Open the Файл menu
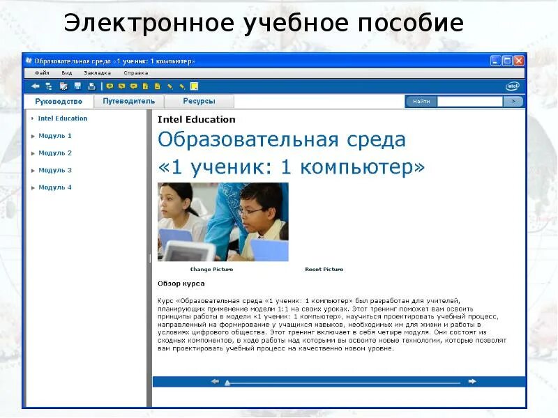Screen dimensions: 558x418 click(42, 73)
